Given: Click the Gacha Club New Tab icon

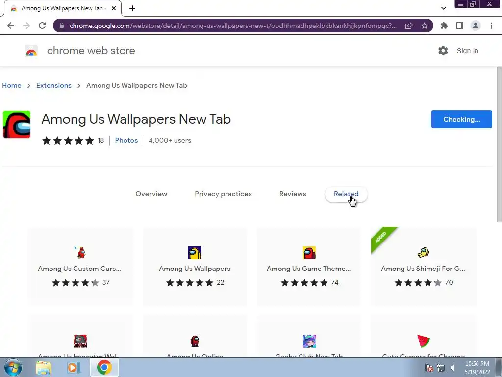Looking at the screenshot, I should point(309,341).
